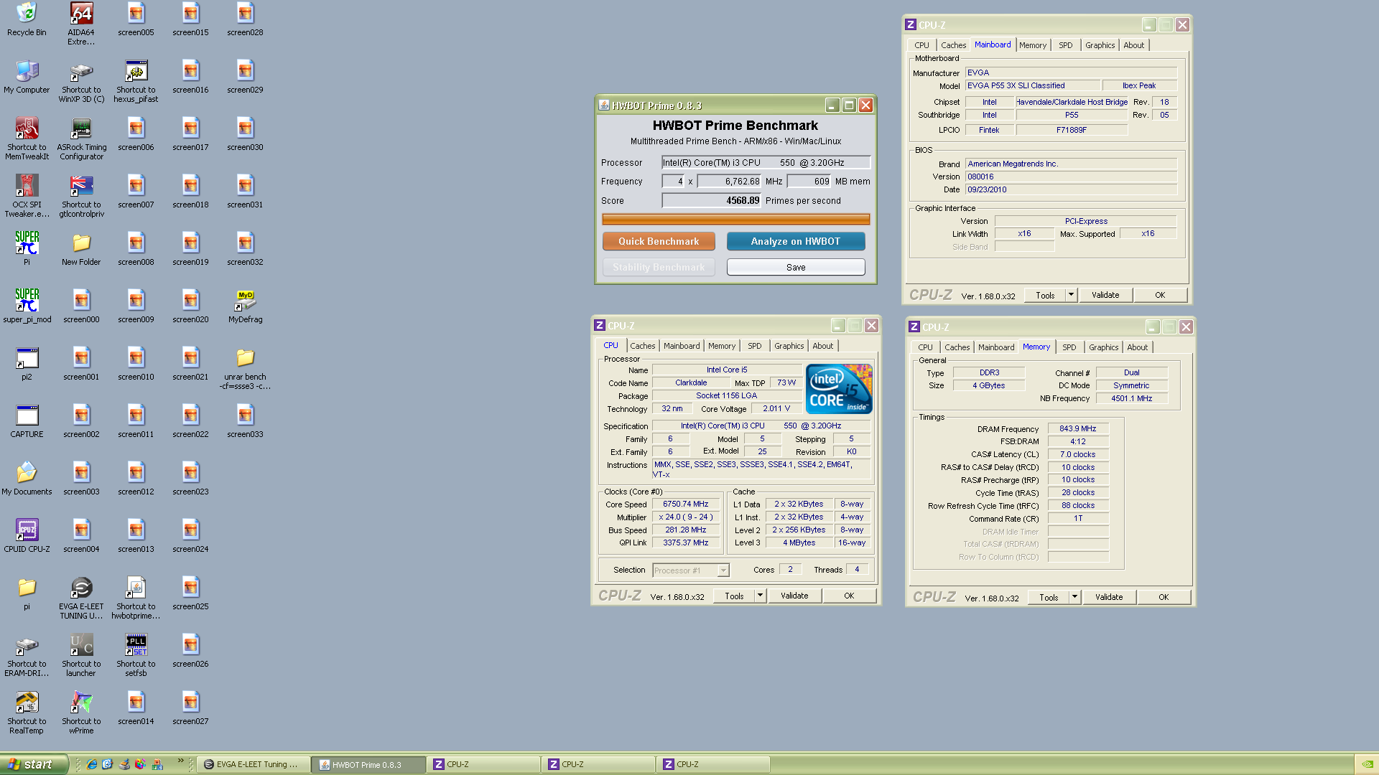
Task: Launch Internet Explorer from Quick Launch
Action: point(92,764)
